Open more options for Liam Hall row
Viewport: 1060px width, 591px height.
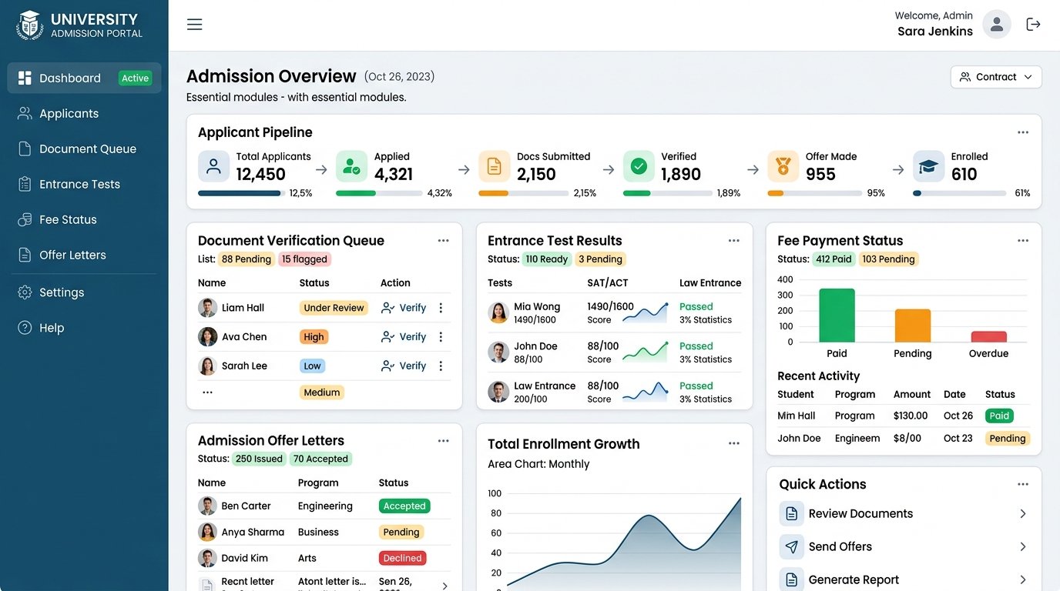[441, 308]
